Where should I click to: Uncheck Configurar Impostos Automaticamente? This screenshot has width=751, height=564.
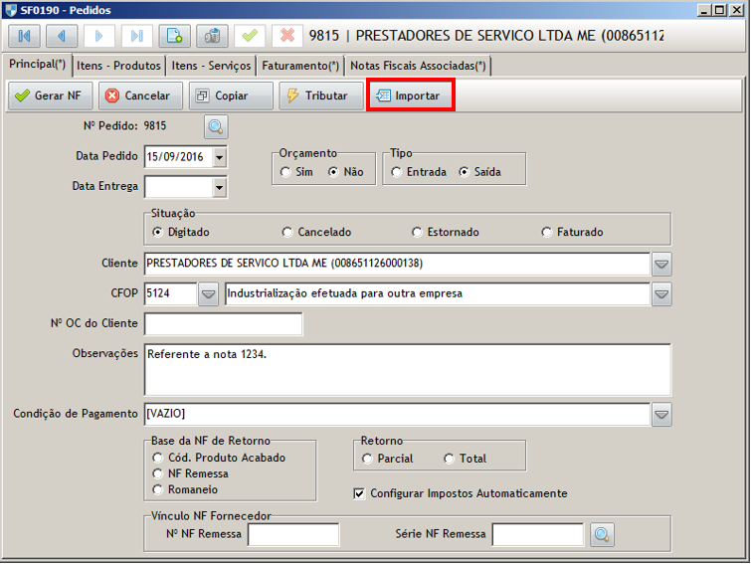pos(359,493)
